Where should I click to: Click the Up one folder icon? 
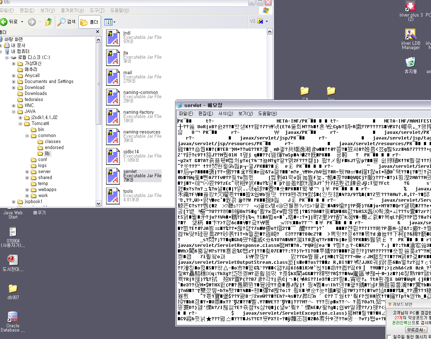(x=48, y=22)
